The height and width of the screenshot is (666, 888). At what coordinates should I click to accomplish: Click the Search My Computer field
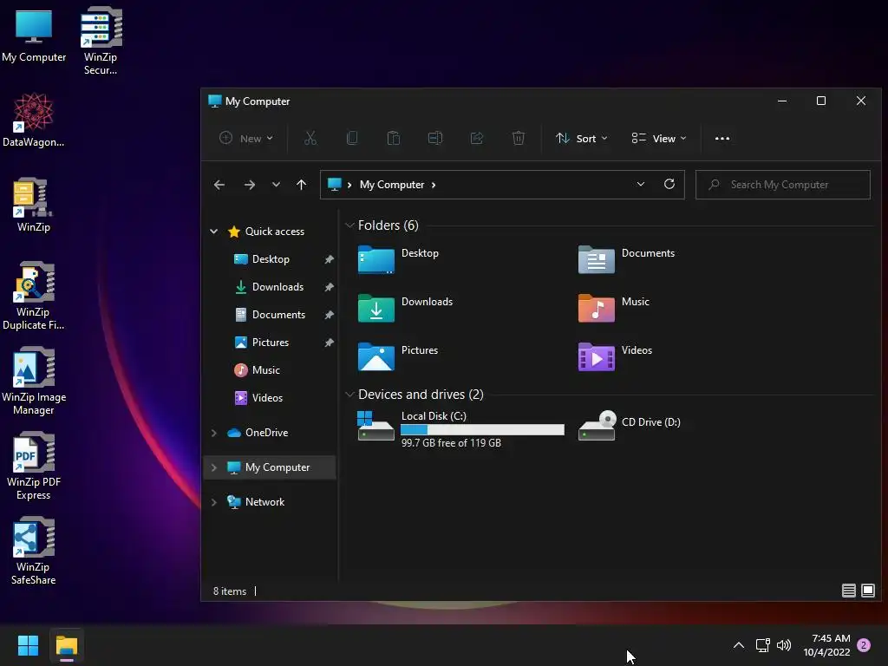783,185
